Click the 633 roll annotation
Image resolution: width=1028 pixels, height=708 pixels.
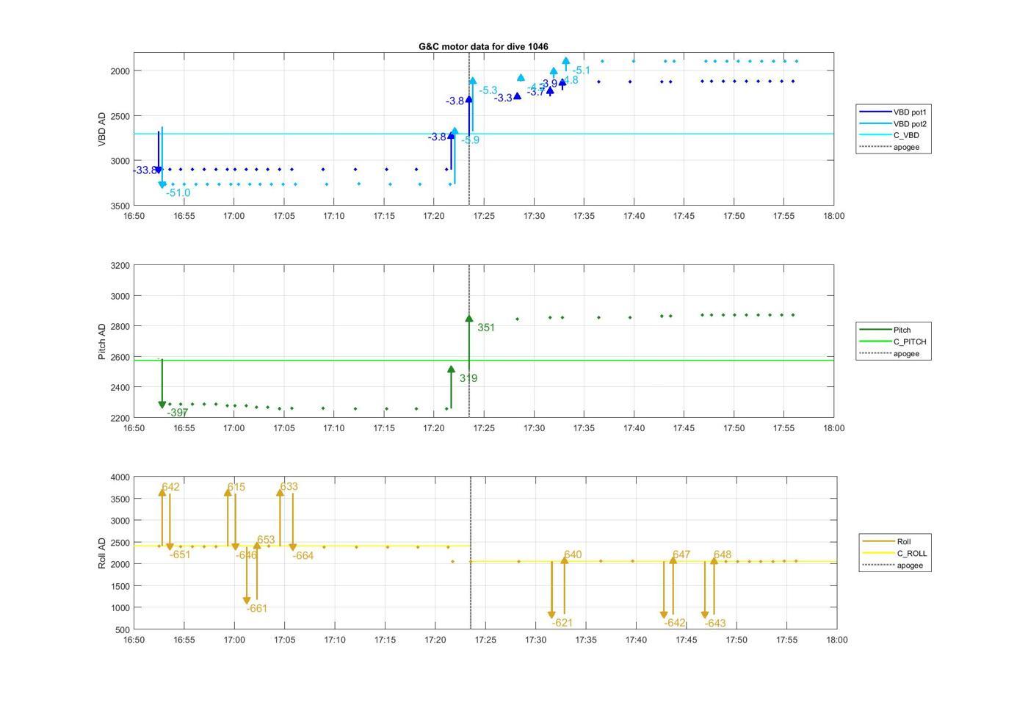(x=289, y=486)
